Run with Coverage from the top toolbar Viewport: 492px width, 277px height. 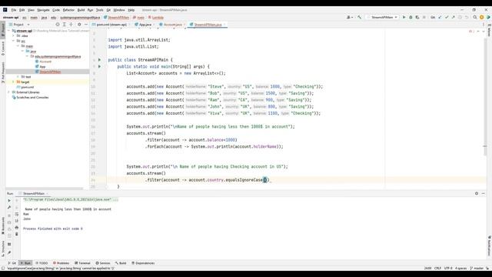pos(417,17)
